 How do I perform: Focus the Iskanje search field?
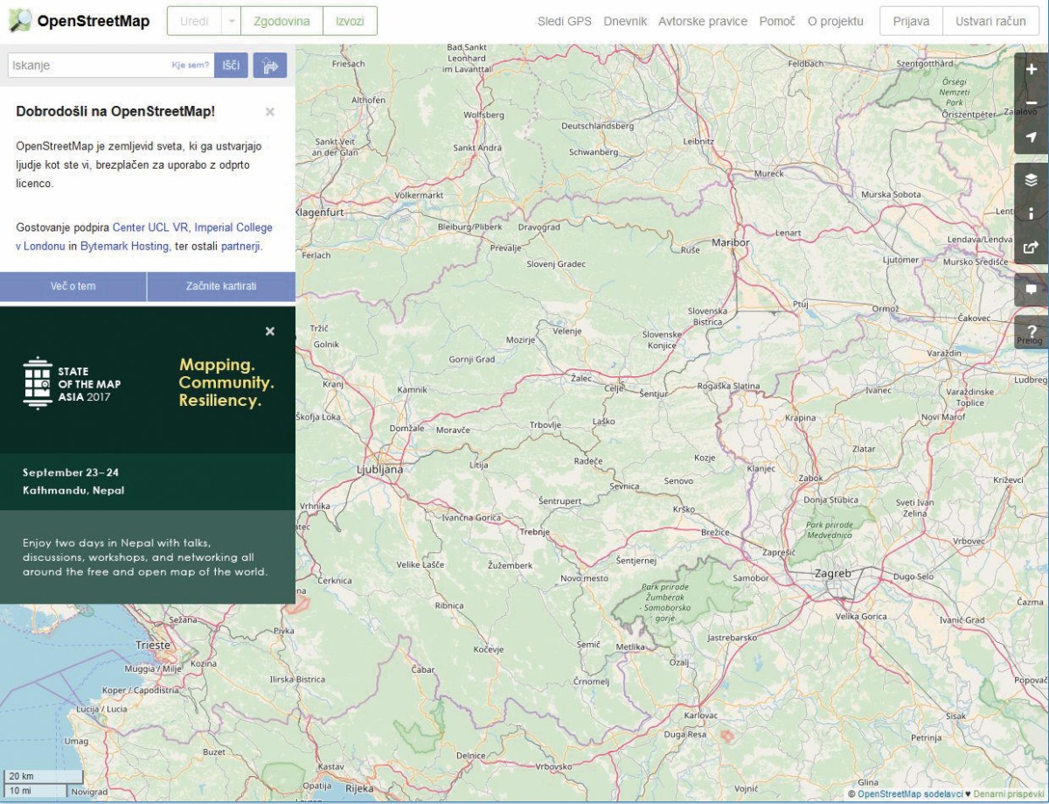[111, 66]
